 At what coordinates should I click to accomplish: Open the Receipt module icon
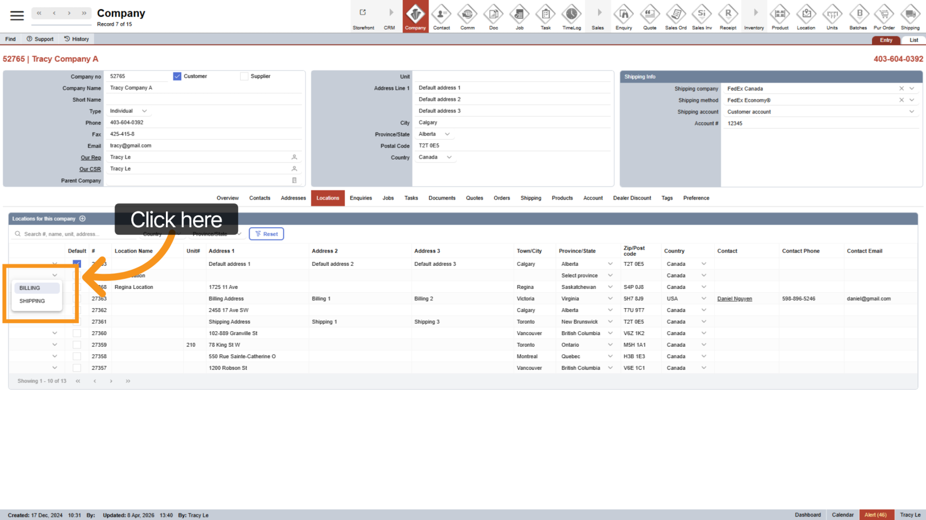point(728,17)
